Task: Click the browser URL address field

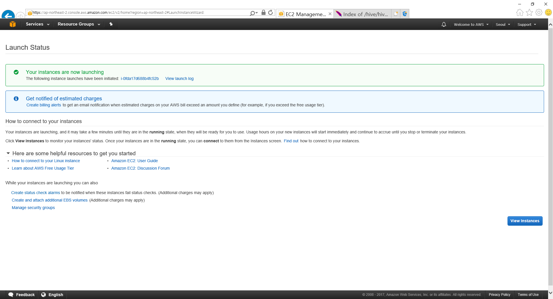Action: (x=138, y=13)
